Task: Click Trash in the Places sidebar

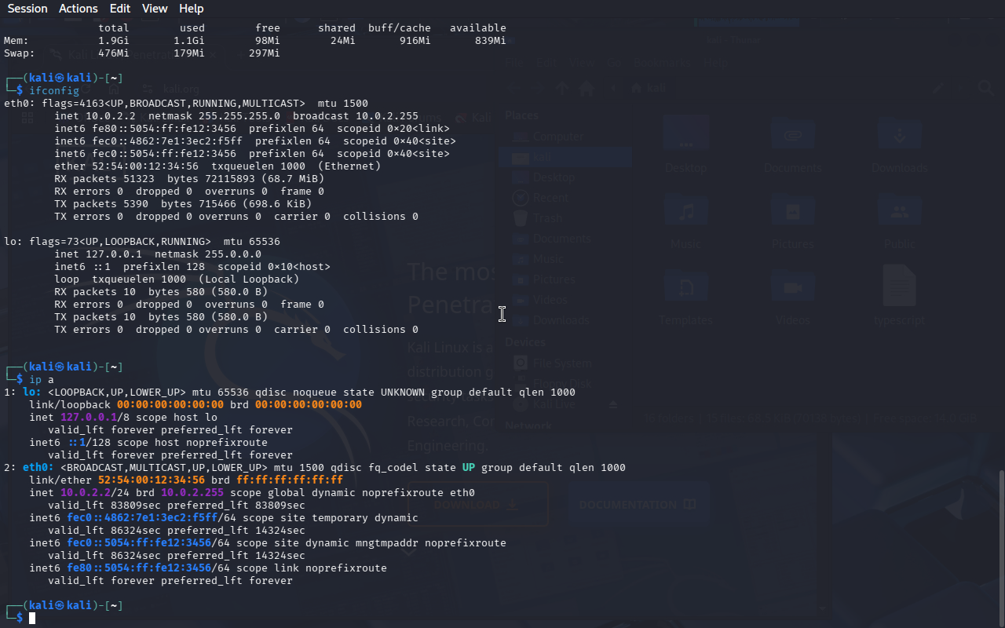Action: pos(547,218)
